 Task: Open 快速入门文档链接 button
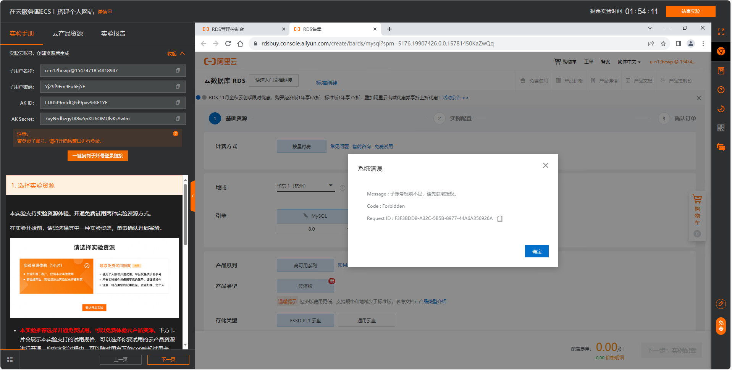(x=274, y=80)
